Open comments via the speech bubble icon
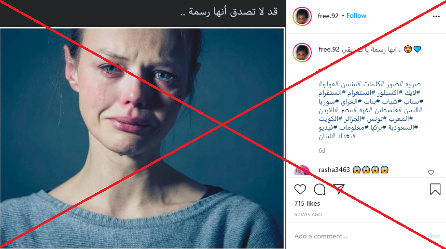This screenshot has width=446, height=249. 320,189
